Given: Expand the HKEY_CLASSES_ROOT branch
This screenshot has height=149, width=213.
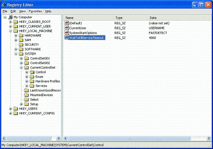Looking at the screenshot, I should tap(10, 22).
